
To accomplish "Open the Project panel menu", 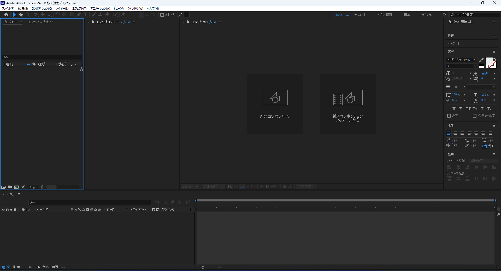I will point(21,22).
